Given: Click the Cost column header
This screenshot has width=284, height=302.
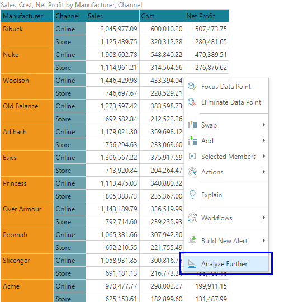Looking at the screenshot, I should [x=162, y=16].
